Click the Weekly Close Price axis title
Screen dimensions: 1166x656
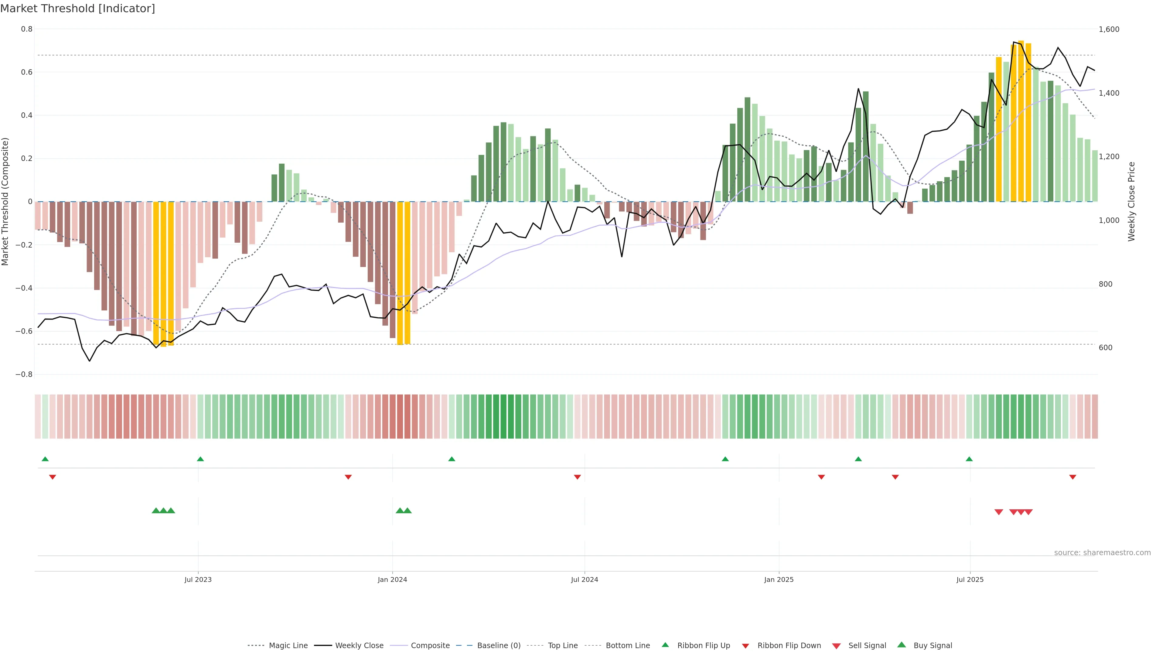pos(1132,201)
